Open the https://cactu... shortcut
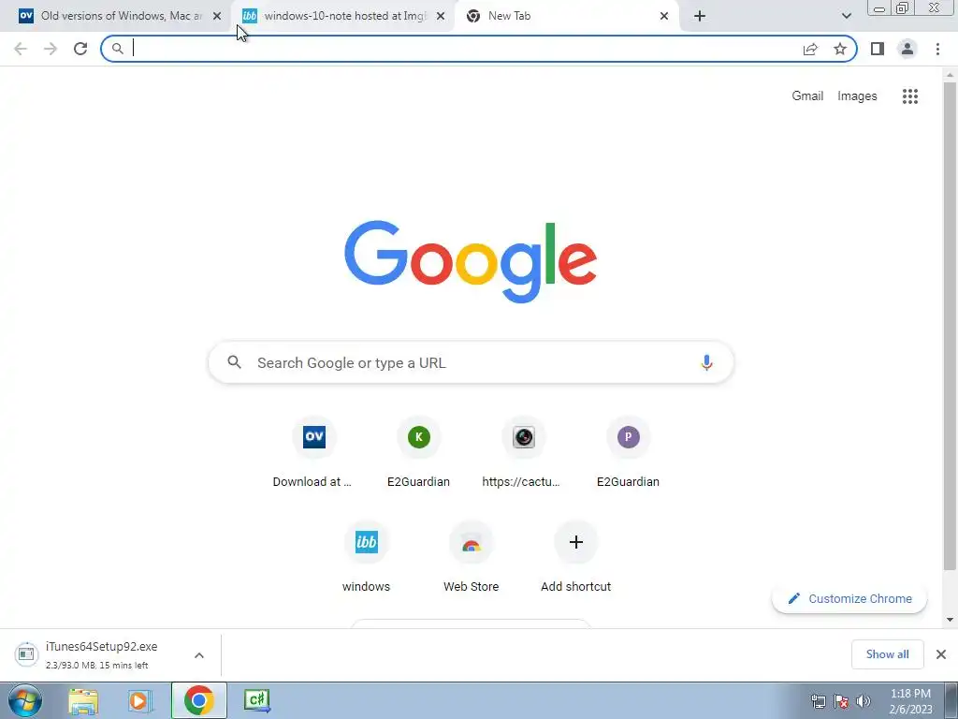The height and width of the screenshot is (719, 958). point(524,452)
